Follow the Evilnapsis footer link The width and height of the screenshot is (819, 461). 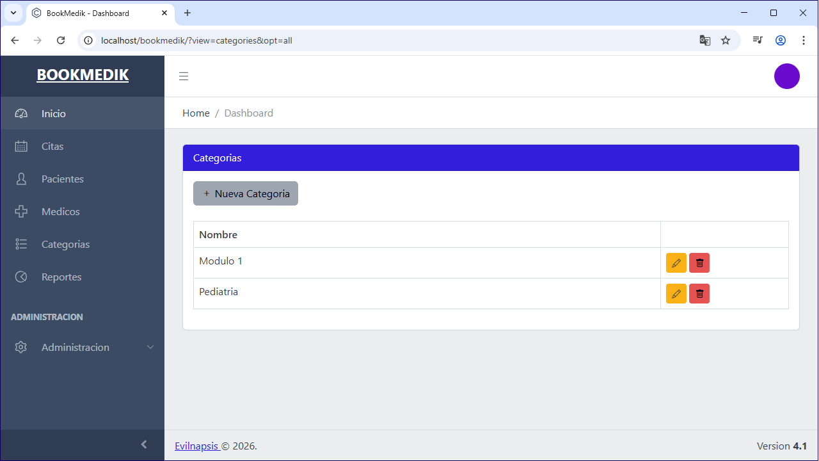coord(197,446)
